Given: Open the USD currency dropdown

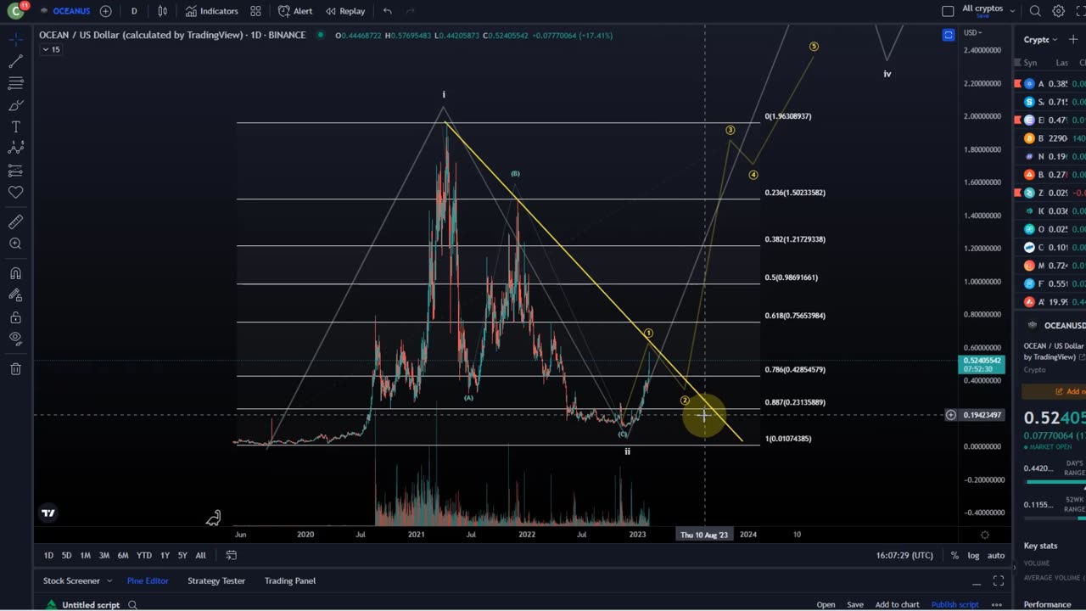Looking at the screenshot, I should [972, 32].
